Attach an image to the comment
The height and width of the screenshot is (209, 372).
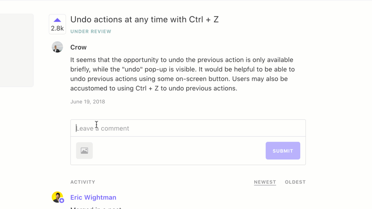coord(84,151)
